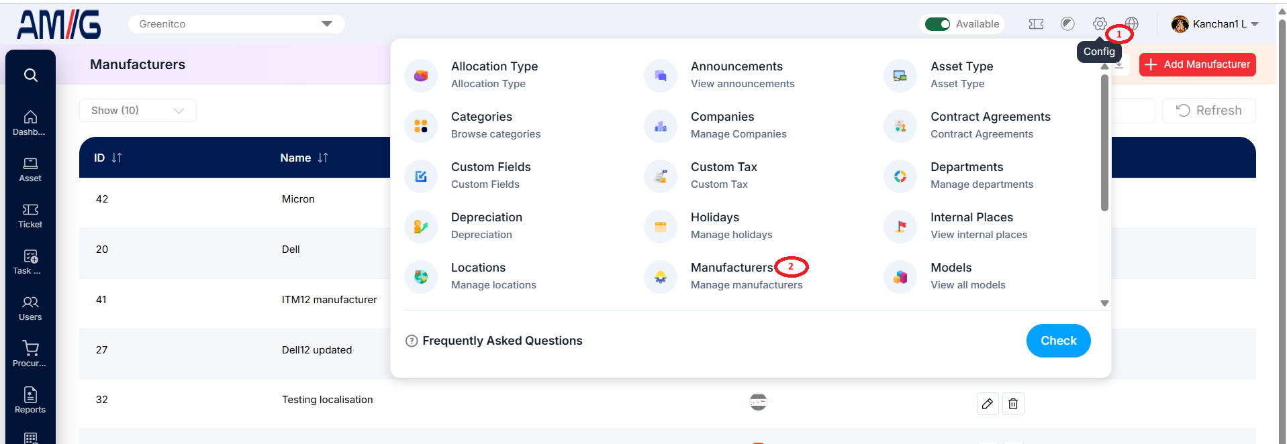Viewport: 1287px width, 444px height.
Task: Open the Config gear icon
Action: [1099, 24]
